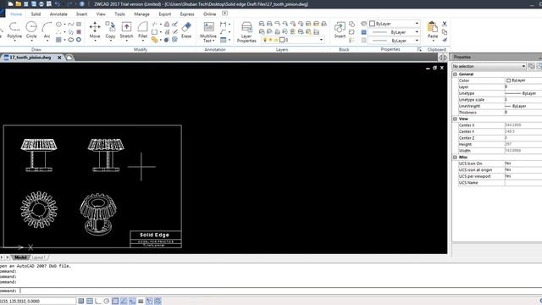Viewport: 542px width, 305px height.
Task: Toggle Object Snap in status bar
Action: [x=115, y=302]
